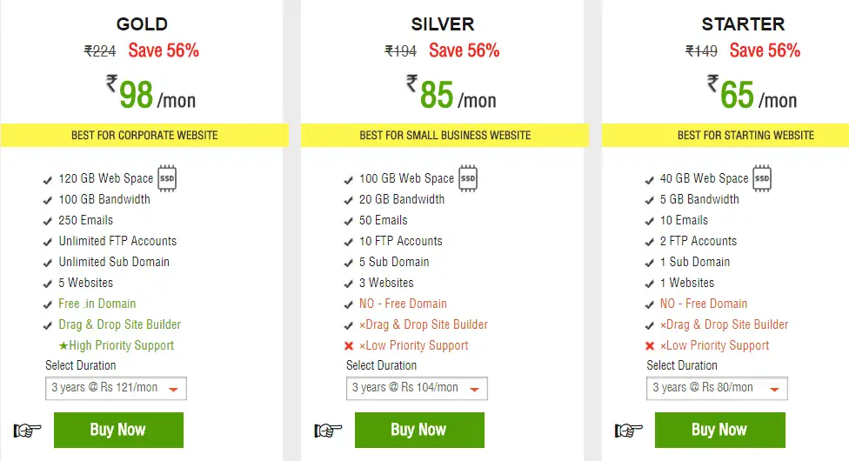Click pointing hand icon beside Gold Buy Now
The height and width of the screenshot is (461, 849).
(x=28, y=430)
